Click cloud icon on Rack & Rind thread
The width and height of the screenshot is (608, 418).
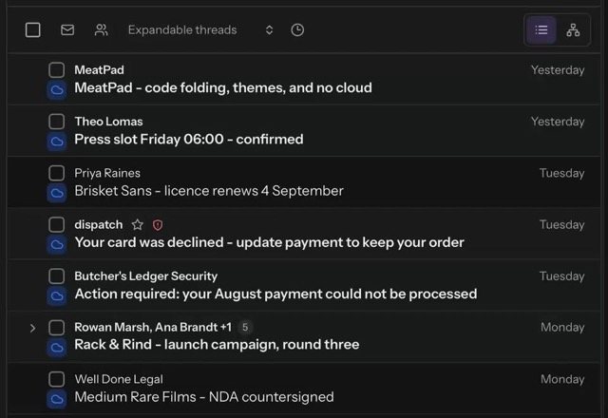(x=57, y=348)
